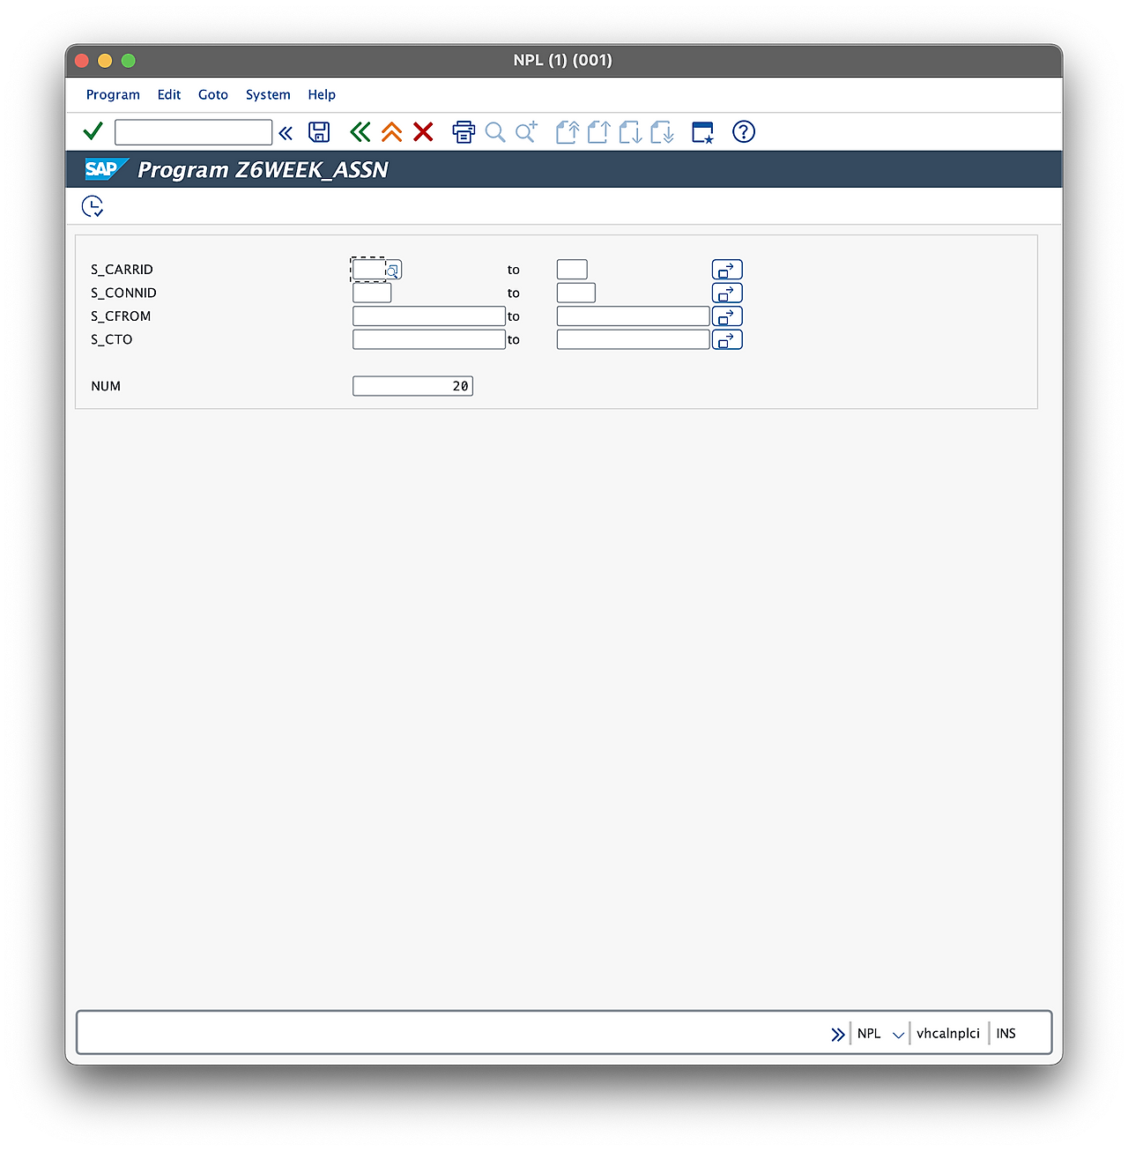Click the S_CARRID upper limit field
Image resolution: width=1128 pixels, height=1151 pixels.
click(572, 270)
